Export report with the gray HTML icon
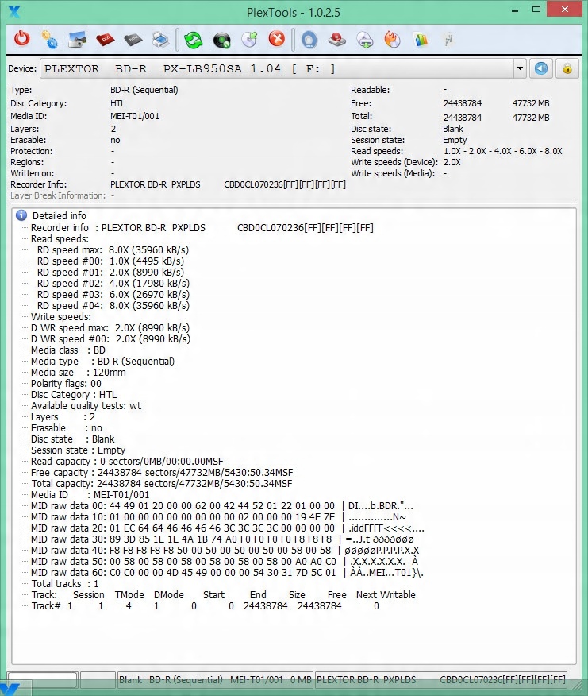Viewport: 588px width, 696px height. (133, 40)
